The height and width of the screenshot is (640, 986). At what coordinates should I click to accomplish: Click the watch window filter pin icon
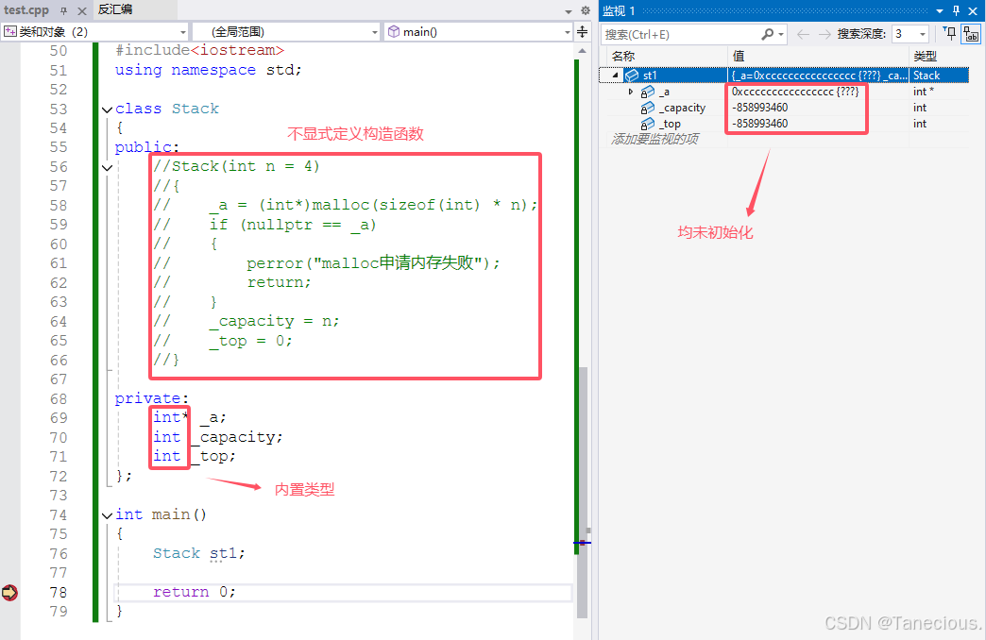click(950, 34)
